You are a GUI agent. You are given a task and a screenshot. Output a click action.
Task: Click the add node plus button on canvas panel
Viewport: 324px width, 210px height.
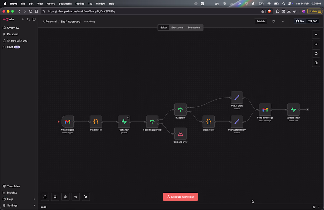(x=316, y=35)
